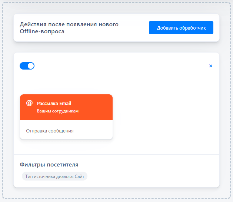This screenshot has height=202, width=233.
Task: Click the Фильтры посетителя heading
Action: pyautogui.click(x=49, y=165)
